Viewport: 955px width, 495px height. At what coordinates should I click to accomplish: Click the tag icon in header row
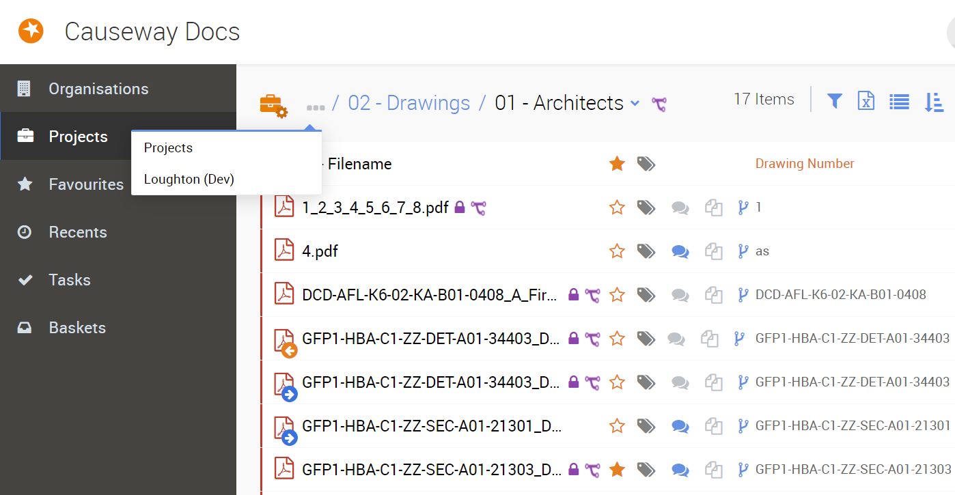pos(646,163)
